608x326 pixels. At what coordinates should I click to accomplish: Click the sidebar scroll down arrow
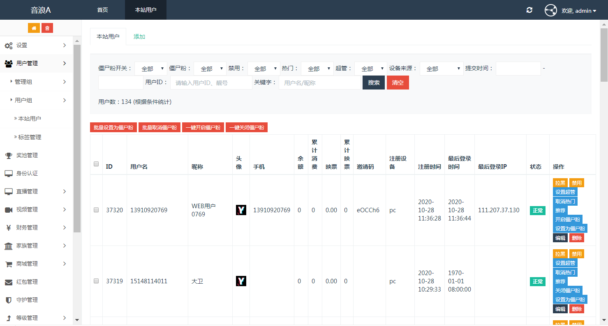77,320
